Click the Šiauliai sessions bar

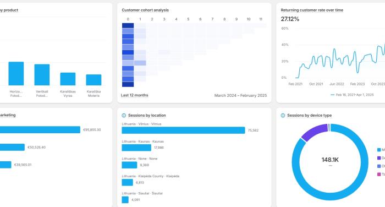point(125,200)
